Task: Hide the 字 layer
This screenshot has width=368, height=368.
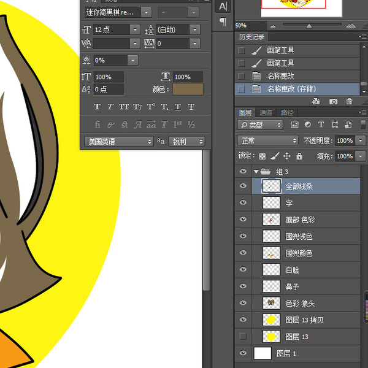Action: (243, 202)
